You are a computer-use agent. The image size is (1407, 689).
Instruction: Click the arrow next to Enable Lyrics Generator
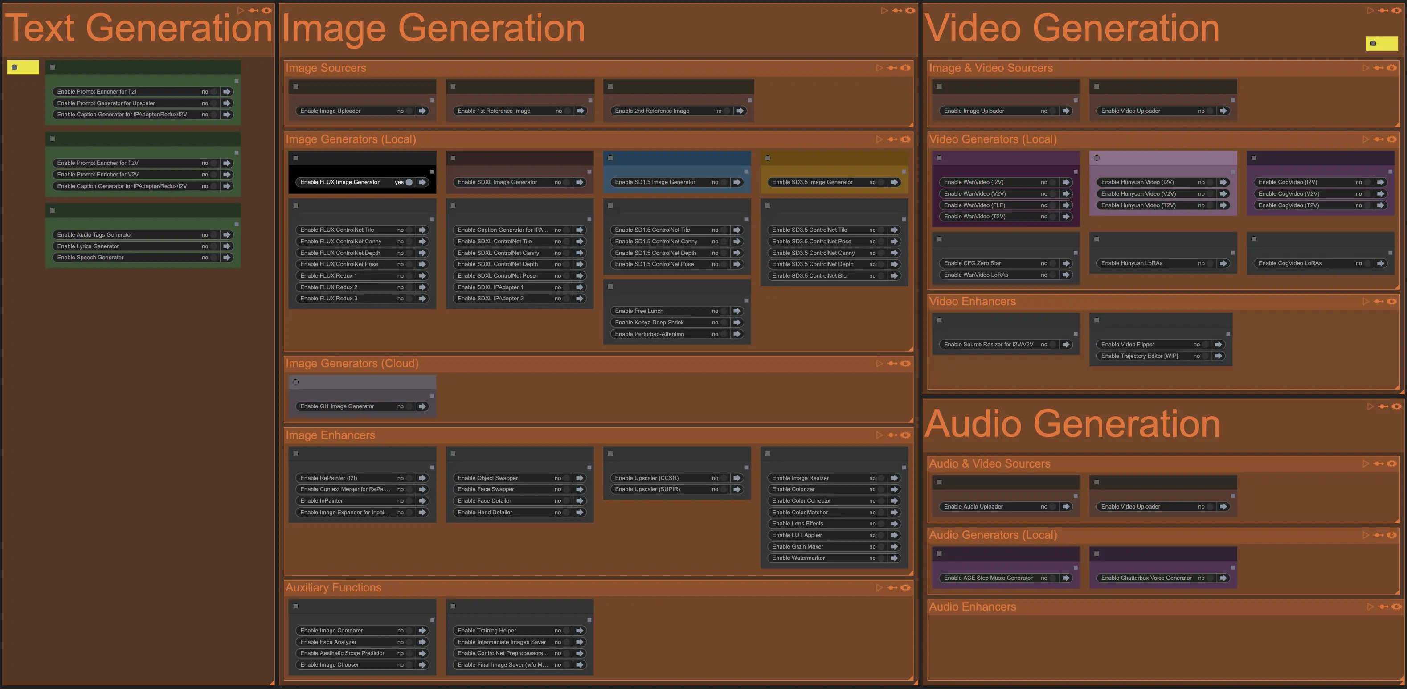pos(227,246)
